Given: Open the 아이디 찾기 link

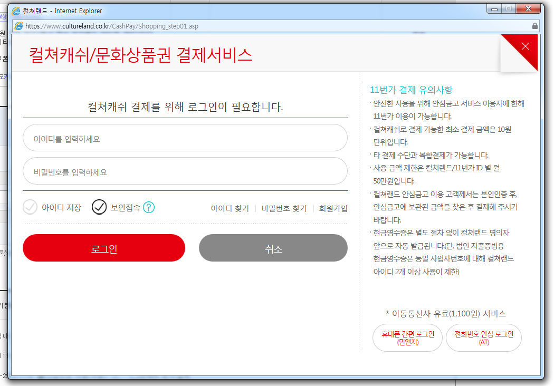Looking at the screenshot, I should click(230, 208).
